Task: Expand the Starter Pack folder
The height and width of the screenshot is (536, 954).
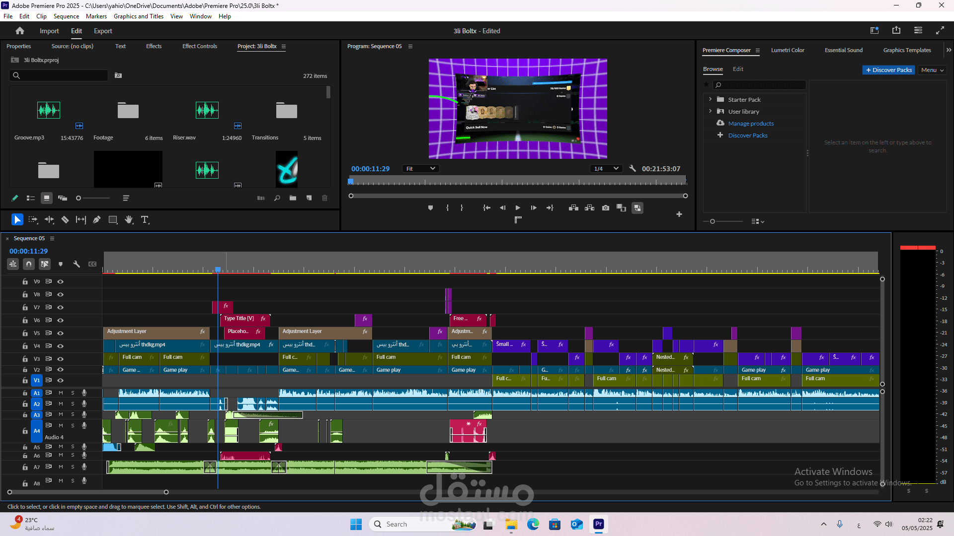Action: tap(710, 99)
